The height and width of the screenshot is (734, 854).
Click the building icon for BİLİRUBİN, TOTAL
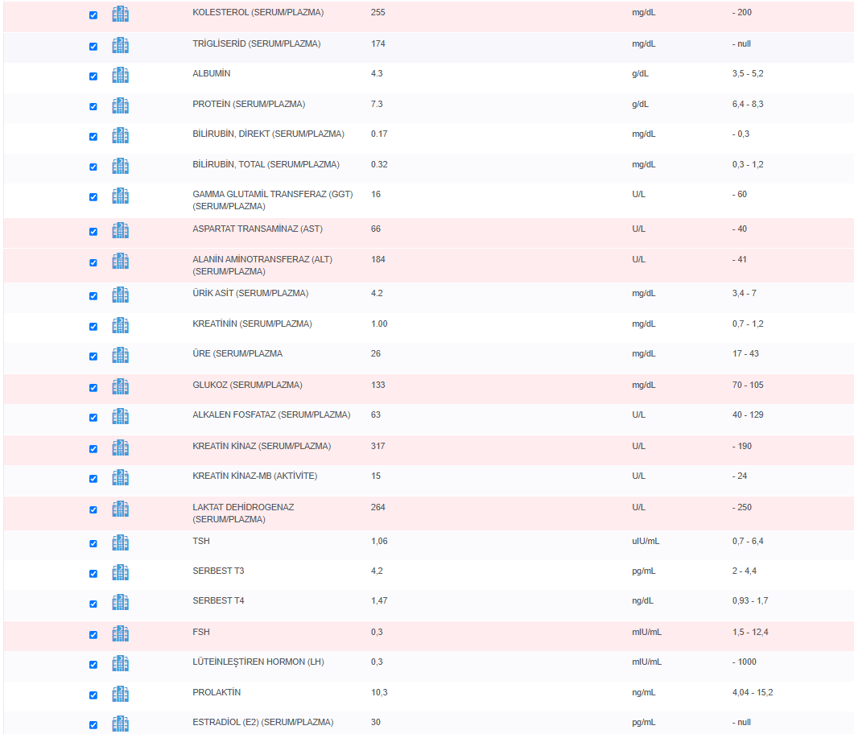(x=121, y=166)
